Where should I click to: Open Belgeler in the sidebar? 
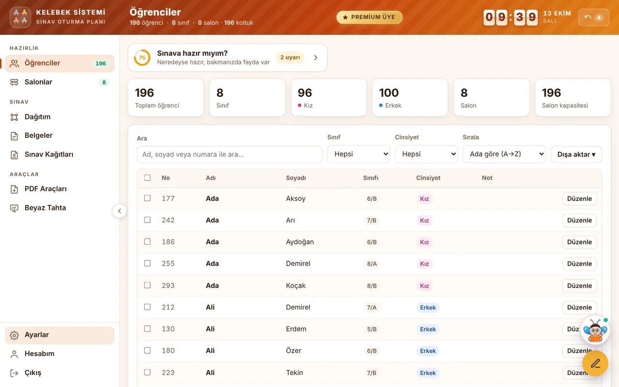pos(60,136)
